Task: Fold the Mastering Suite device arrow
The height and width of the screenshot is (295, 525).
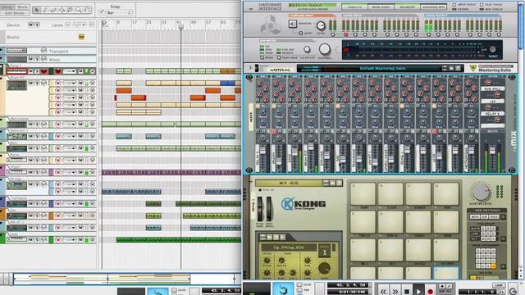Action: (x=250, y=68)
